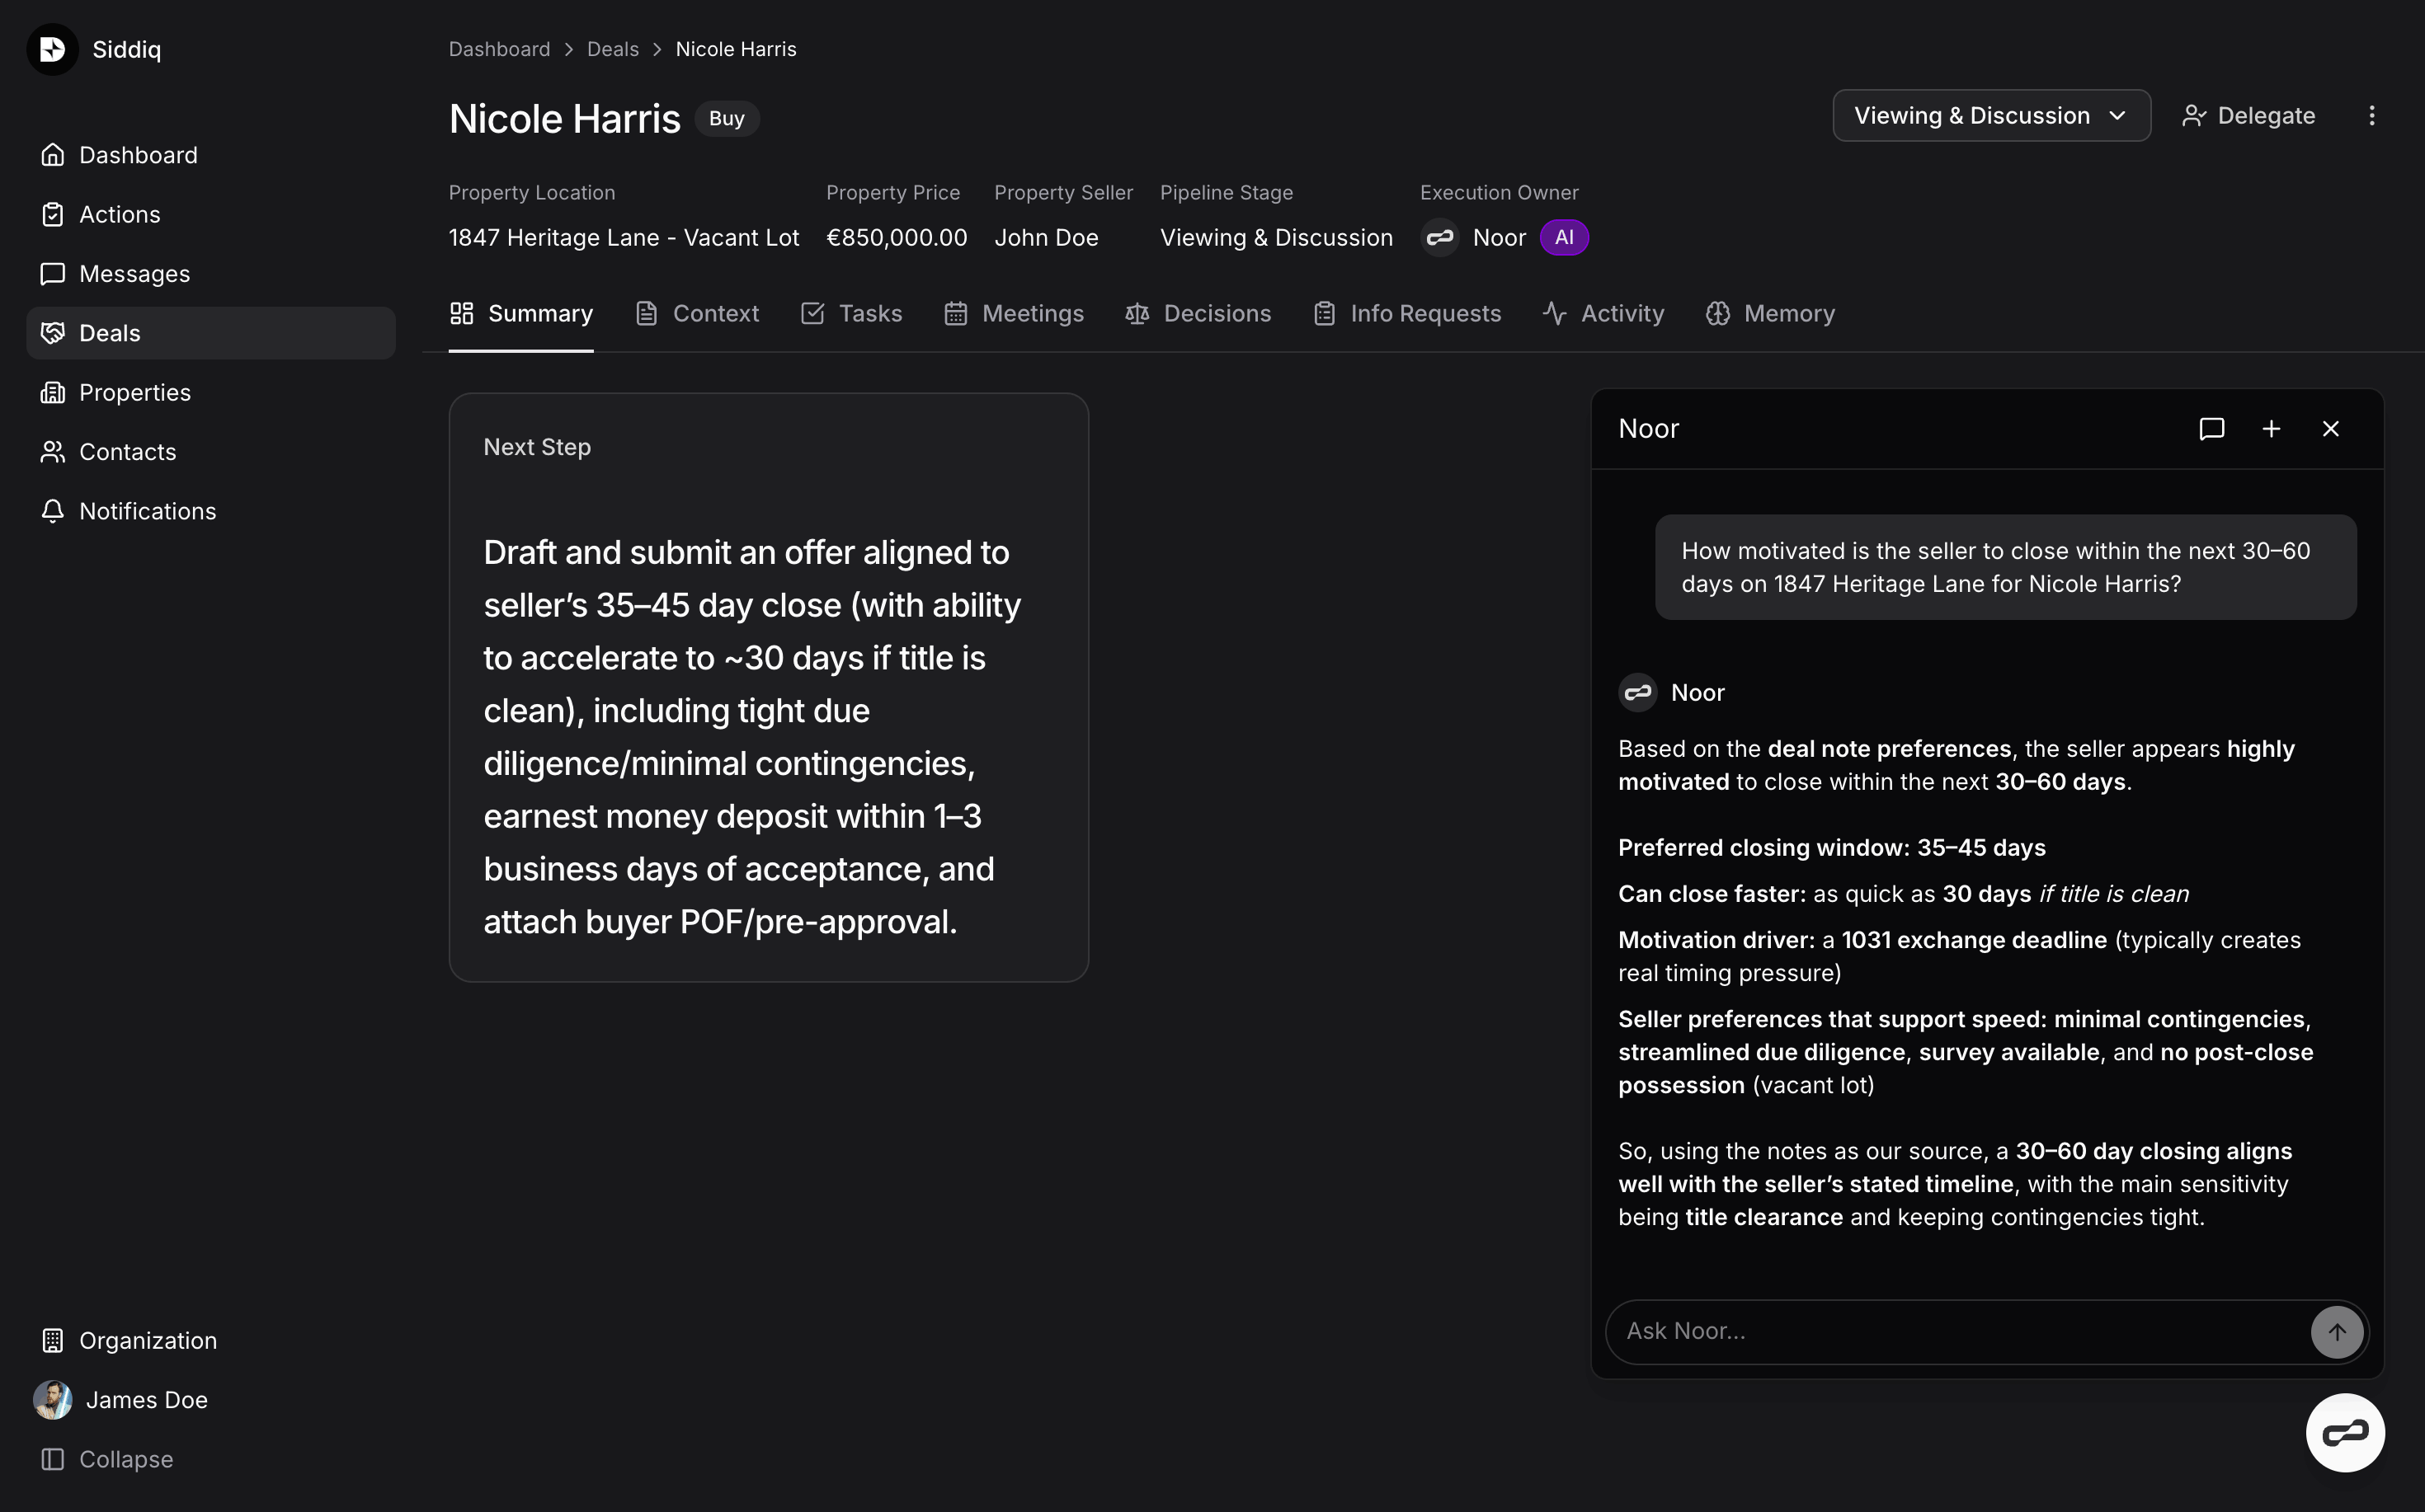Open the Organization section
Viewport: 2425px width, 1512px height.
148,1340
